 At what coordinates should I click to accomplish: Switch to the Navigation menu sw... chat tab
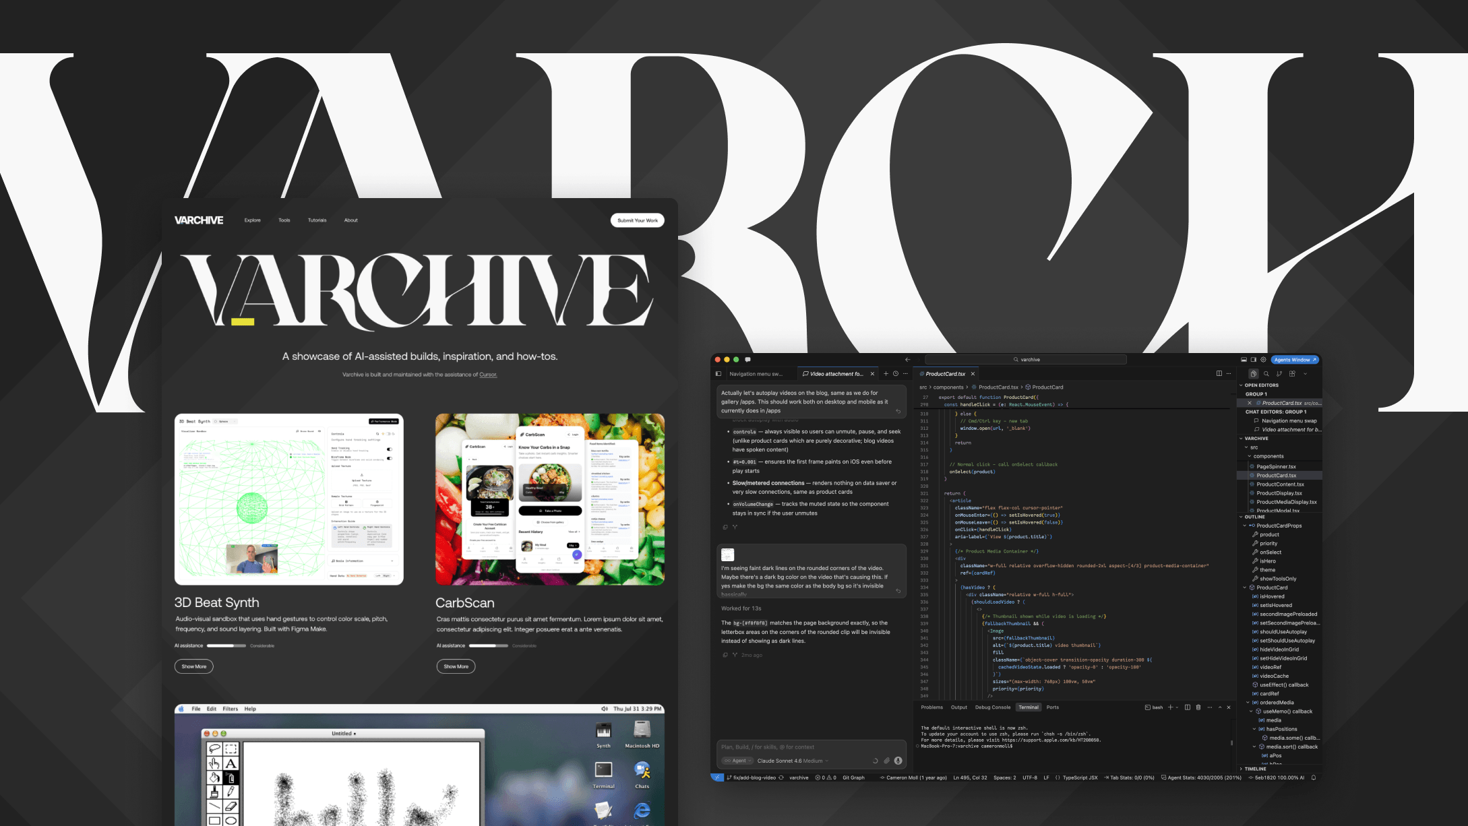(756, 374)
